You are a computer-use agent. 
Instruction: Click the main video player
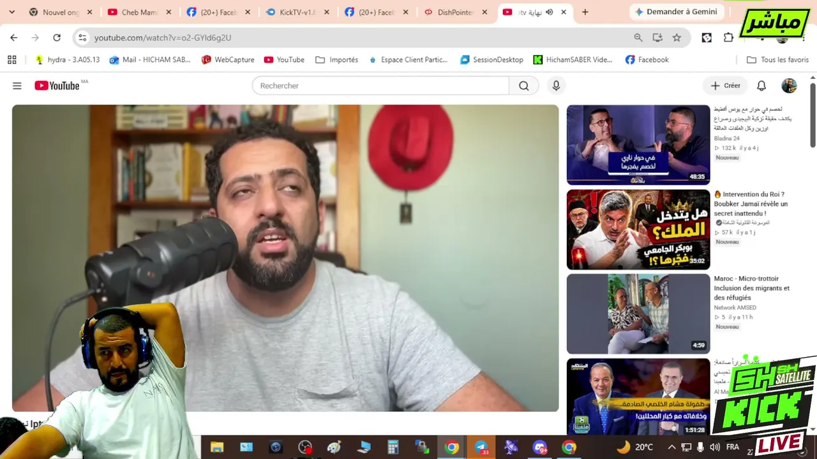(x=285, y=258)
